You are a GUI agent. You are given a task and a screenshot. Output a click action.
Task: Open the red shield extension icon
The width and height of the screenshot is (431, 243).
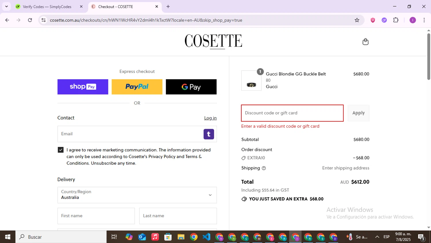pyautogui.click(x=373, y=20)
